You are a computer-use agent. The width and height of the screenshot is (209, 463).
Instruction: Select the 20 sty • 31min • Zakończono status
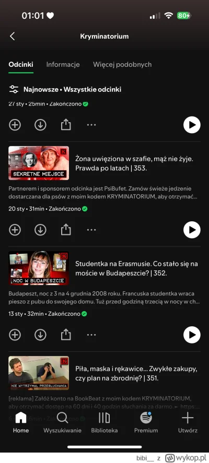click(x=48, y=209)
